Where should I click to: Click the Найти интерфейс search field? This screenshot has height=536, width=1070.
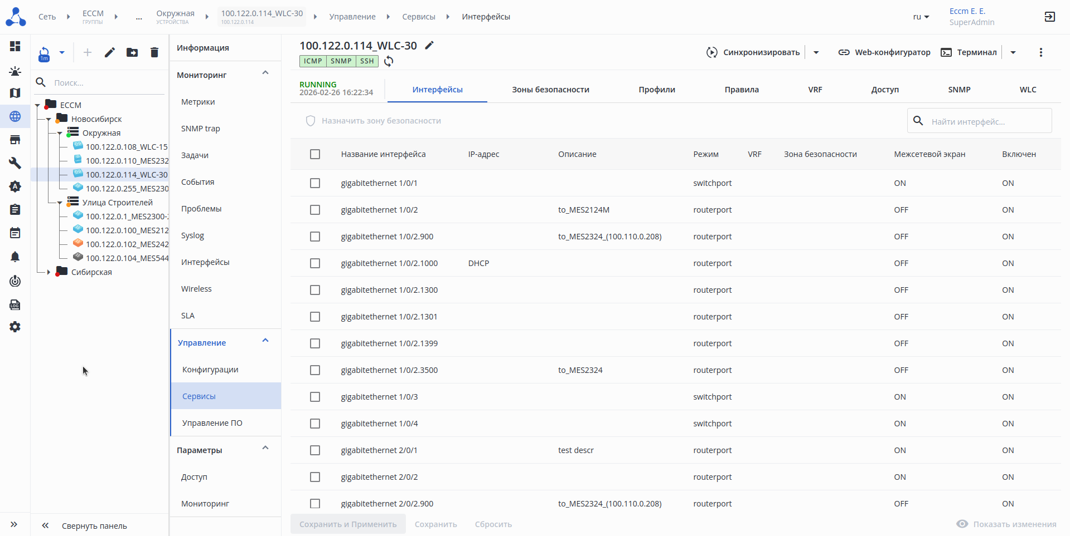987,121
